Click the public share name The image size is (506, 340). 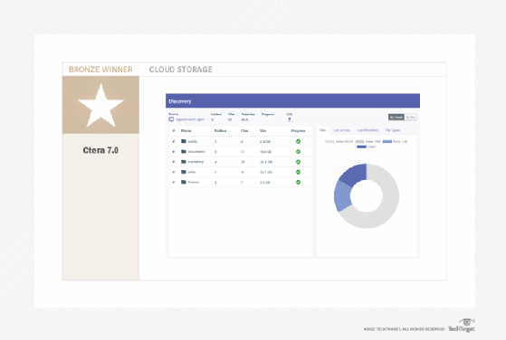click(193, 141)
